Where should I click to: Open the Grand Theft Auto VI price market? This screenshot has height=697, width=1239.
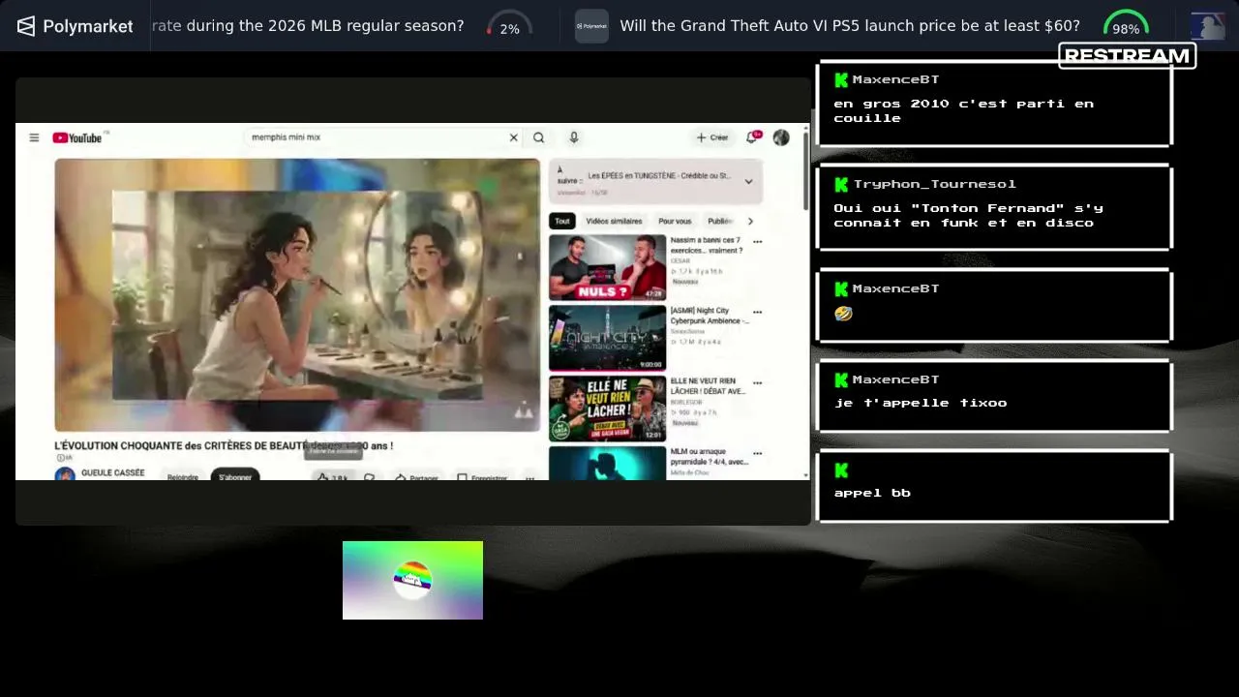[850, 26]
